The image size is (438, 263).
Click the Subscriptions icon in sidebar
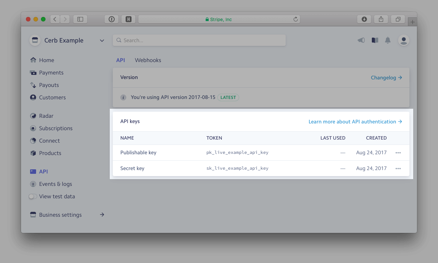click(33, 128)
